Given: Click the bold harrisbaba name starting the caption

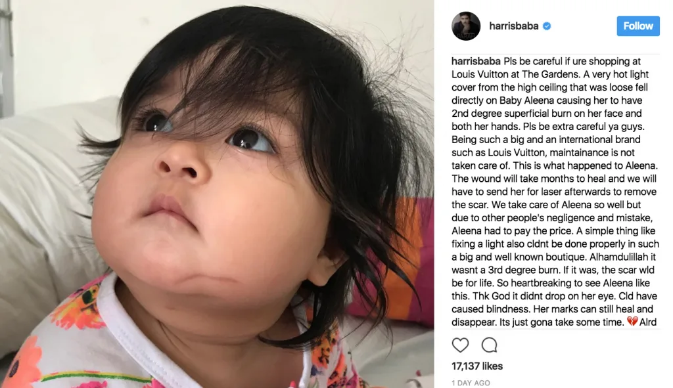Looking at the screenshot, I should coord(476,61).
